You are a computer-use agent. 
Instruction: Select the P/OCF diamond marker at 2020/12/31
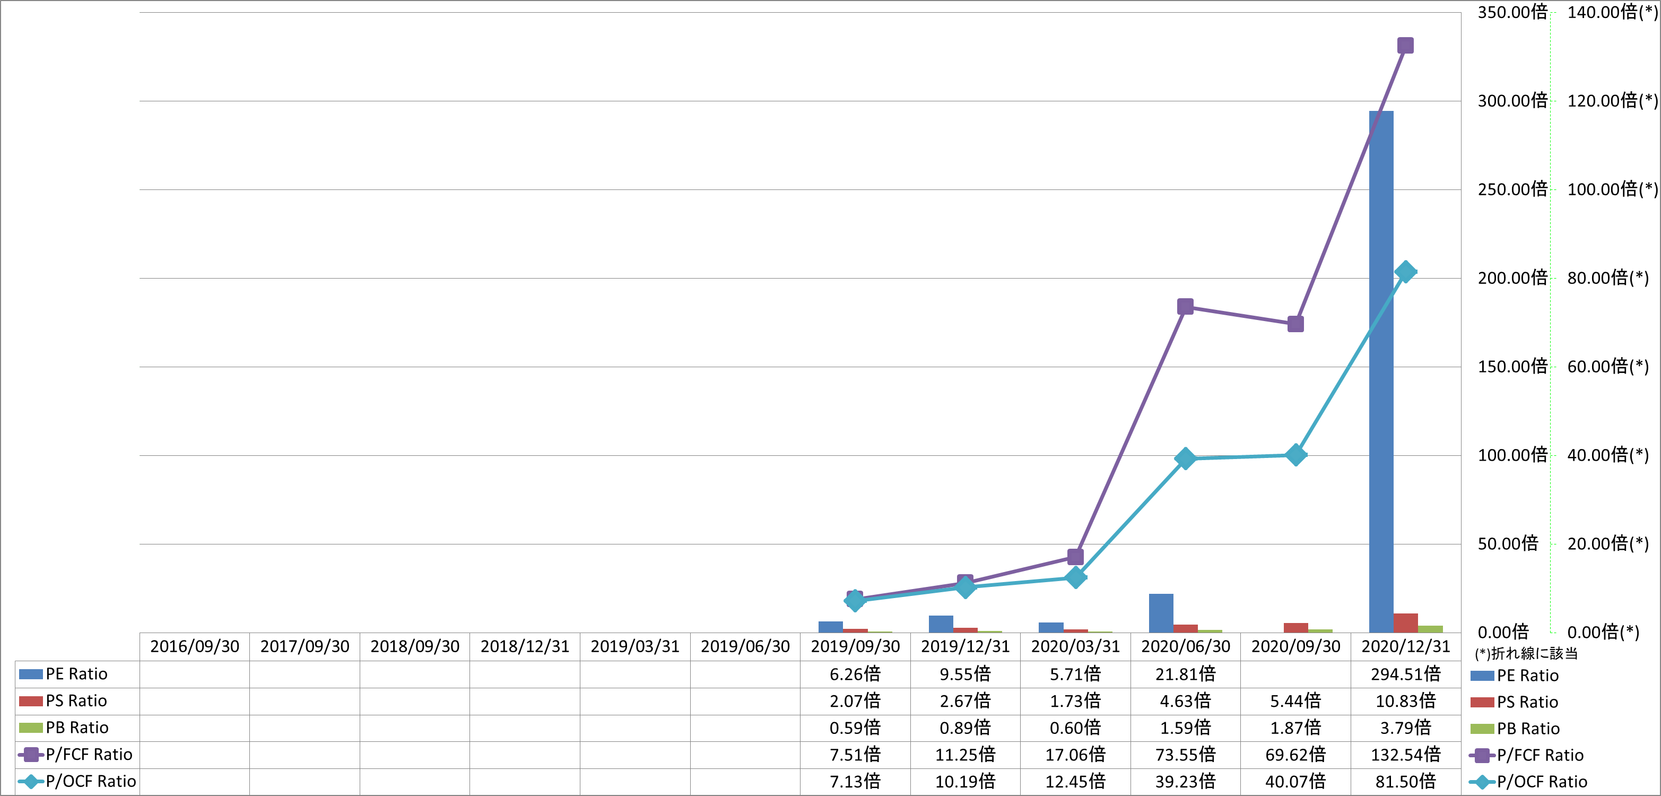[1406, 272]
